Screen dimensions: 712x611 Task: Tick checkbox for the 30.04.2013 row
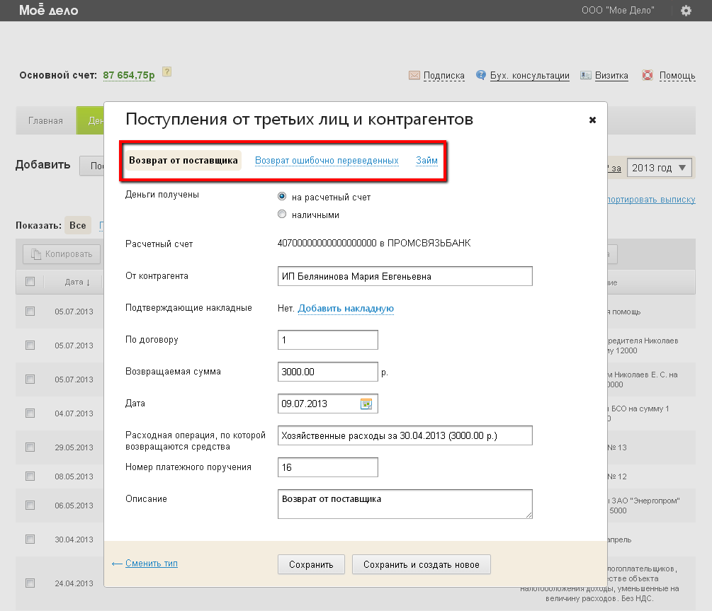click(30, 539)
